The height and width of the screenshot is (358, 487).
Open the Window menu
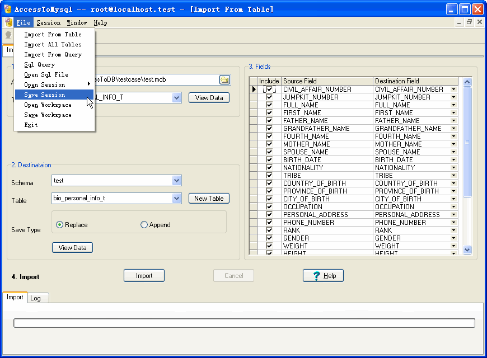pyautogui.click(x=77, y=23)
